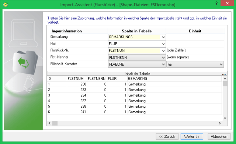Select the cell with value 234
This screenshot has width=236, height=144.
click(77, 95)
